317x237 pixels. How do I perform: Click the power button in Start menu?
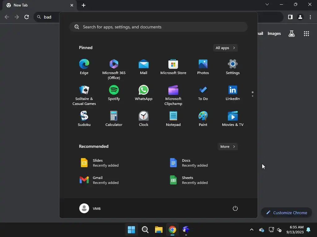pos(235,208)
